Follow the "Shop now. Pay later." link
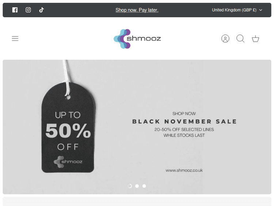 tap(137, 10)
